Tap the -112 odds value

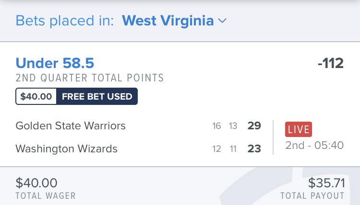(x=331, y=63)
